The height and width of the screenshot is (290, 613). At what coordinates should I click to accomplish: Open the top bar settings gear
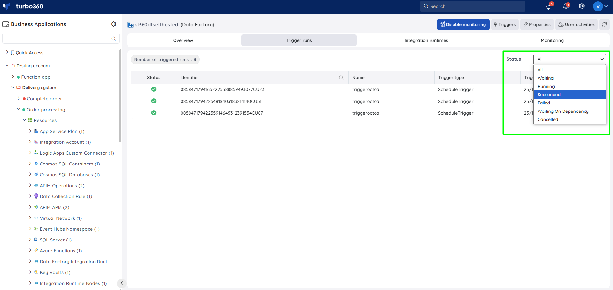(x=582, y=6)
